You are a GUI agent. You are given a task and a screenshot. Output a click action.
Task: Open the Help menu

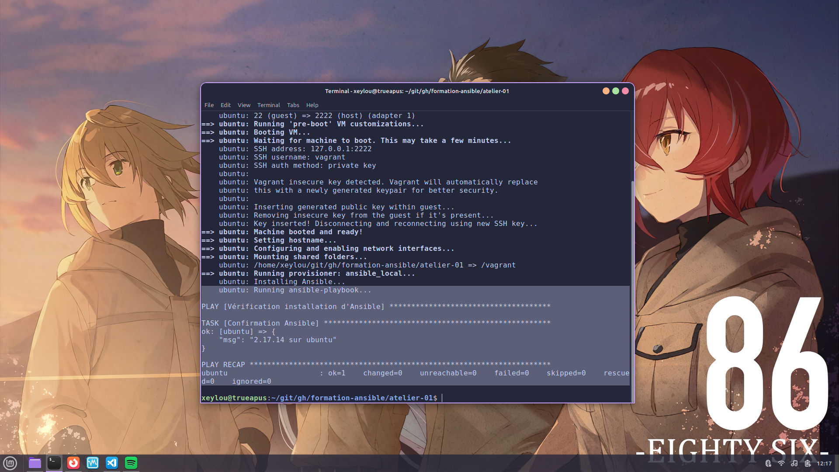312,105
